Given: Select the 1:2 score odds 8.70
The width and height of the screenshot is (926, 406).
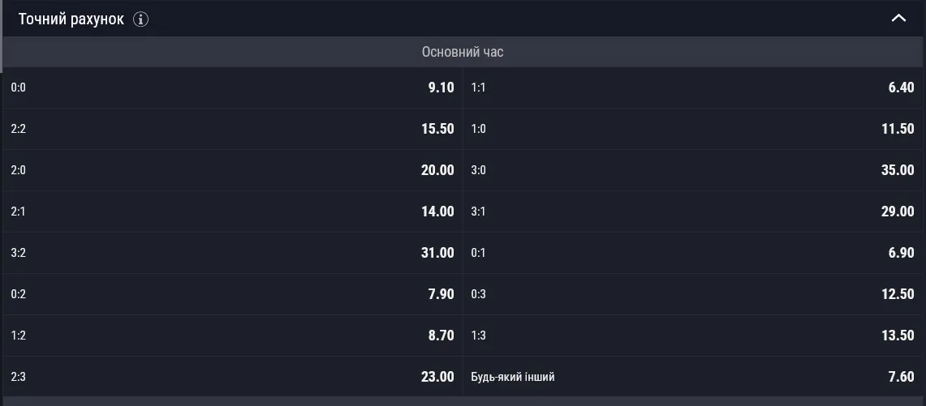Looking at the screenshot, I should (x=233, y=335).
